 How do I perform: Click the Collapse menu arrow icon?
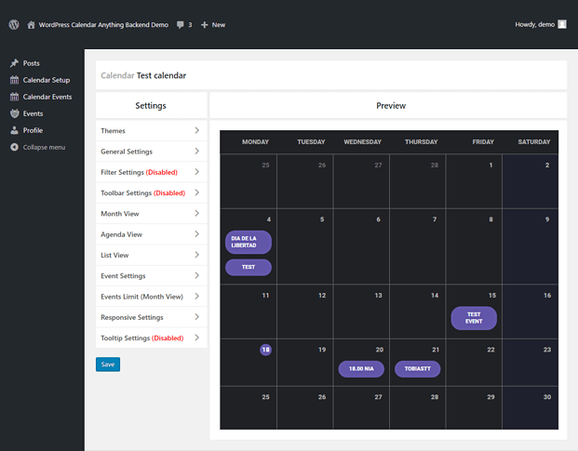14,147
